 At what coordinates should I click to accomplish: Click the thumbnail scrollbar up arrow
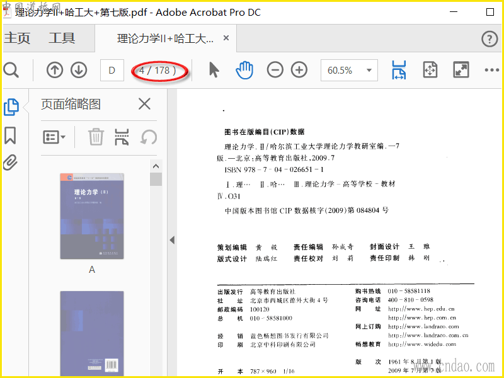pyautogui.click(x=156, y=166)
